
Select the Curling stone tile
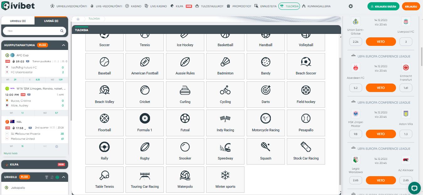(x=185, y=95)
